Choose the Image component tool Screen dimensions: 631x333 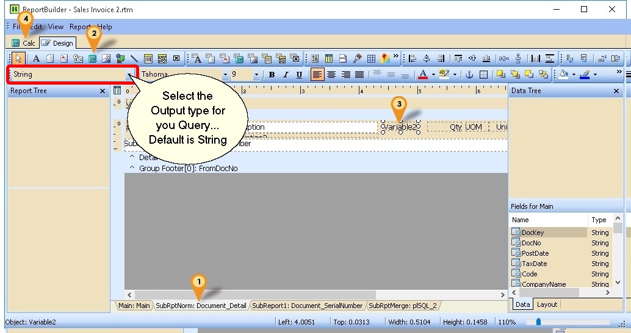click(106, 58)
